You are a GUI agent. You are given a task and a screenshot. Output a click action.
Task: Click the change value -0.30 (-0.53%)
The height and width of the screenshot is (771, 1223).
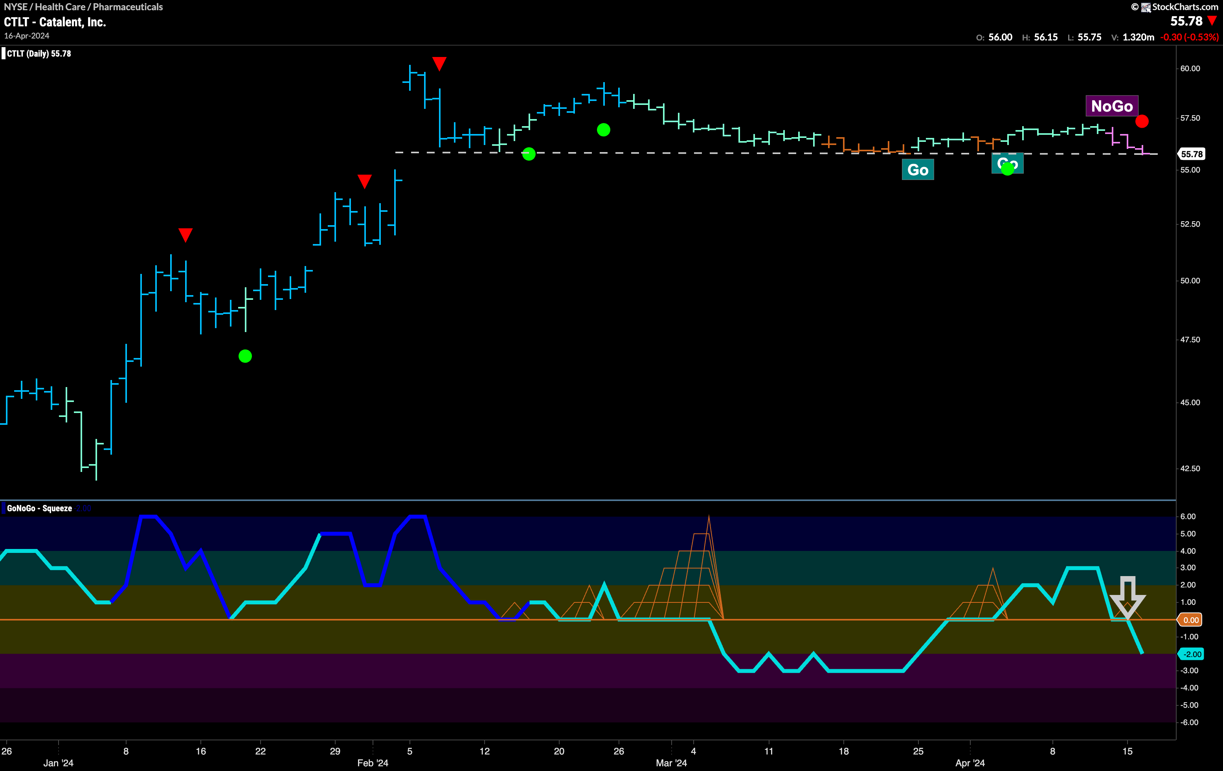pos(1189,37)
